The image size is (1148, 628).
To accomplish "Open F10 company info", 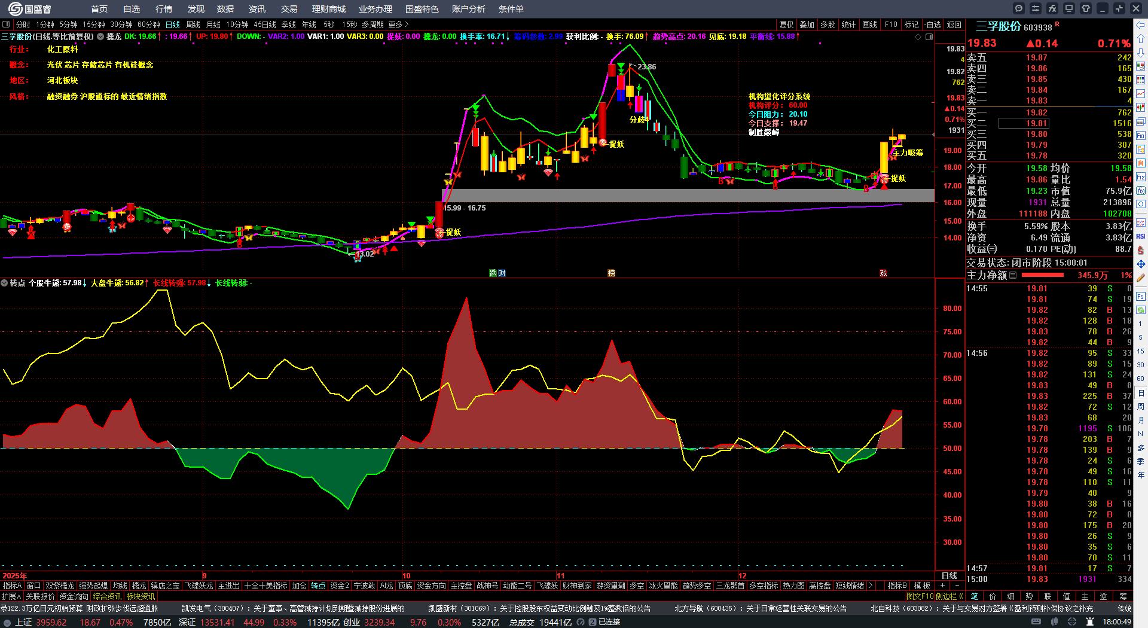I will (x=891, y=25).
